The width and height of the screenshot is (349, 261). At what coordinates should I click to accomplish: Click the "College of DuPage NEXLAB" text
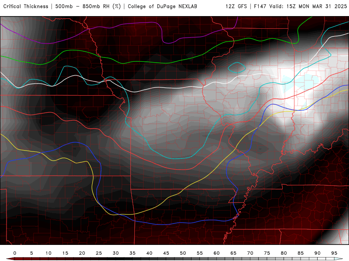(162, 7)
